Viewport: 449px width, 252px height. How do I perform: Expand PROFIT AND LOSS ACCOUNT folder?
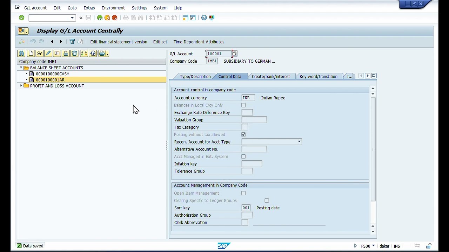click(x=21, y=86)
